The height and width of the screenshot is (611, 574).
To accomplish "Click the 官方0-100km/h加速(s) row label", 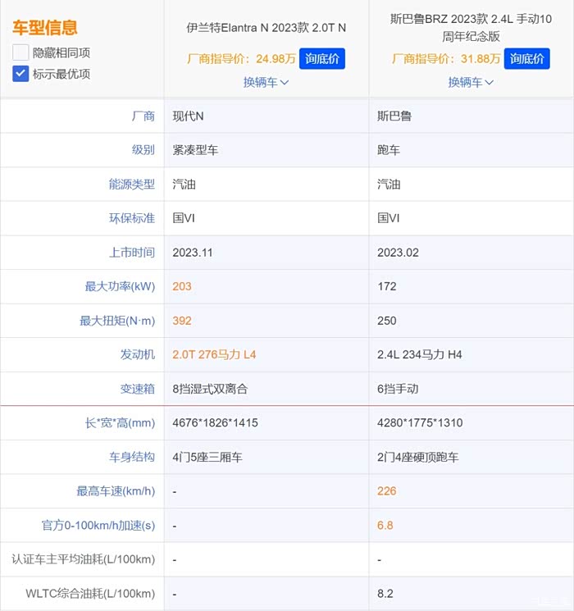I will tap(98, 525).
